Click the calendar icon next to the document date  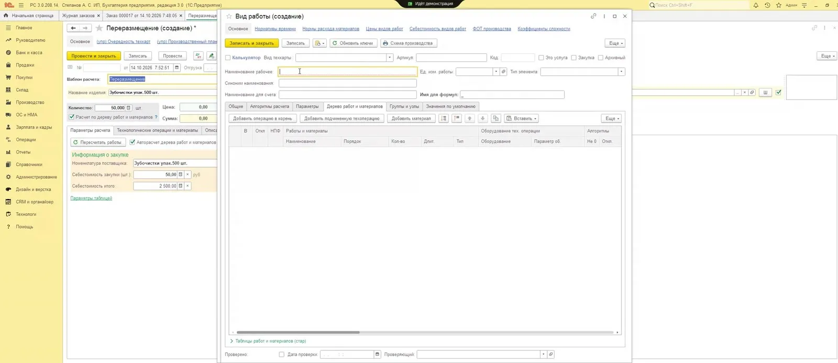tap(177, 68)
